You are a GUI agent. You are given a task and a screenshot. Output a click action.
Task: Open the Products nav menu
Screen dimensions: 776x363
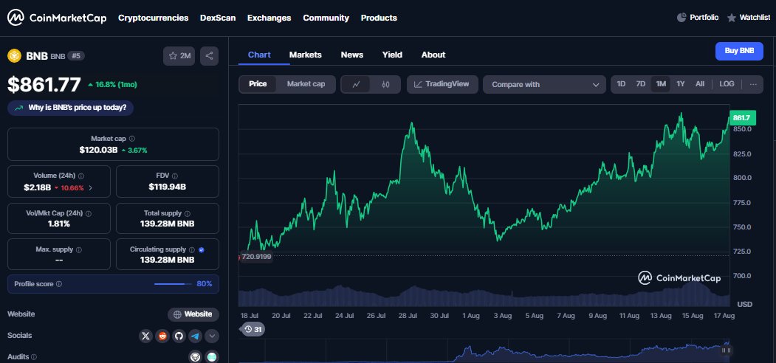(379, 18)
